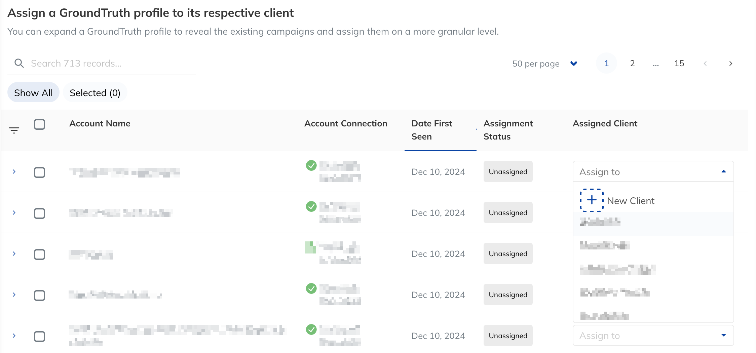Click the fourth row's Unassigned status badge
Screen dimensions: 756x353
tap(508, 295)
